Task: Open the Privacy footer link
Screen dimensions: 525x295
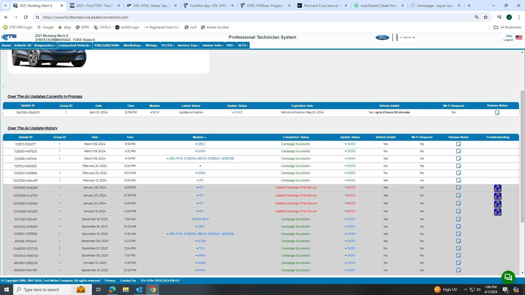Action: click(110, 281)
